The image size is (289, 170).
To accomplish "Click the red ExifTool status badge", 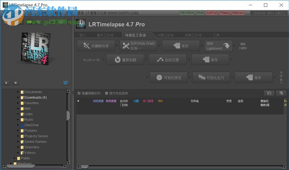I will (212, 13).
